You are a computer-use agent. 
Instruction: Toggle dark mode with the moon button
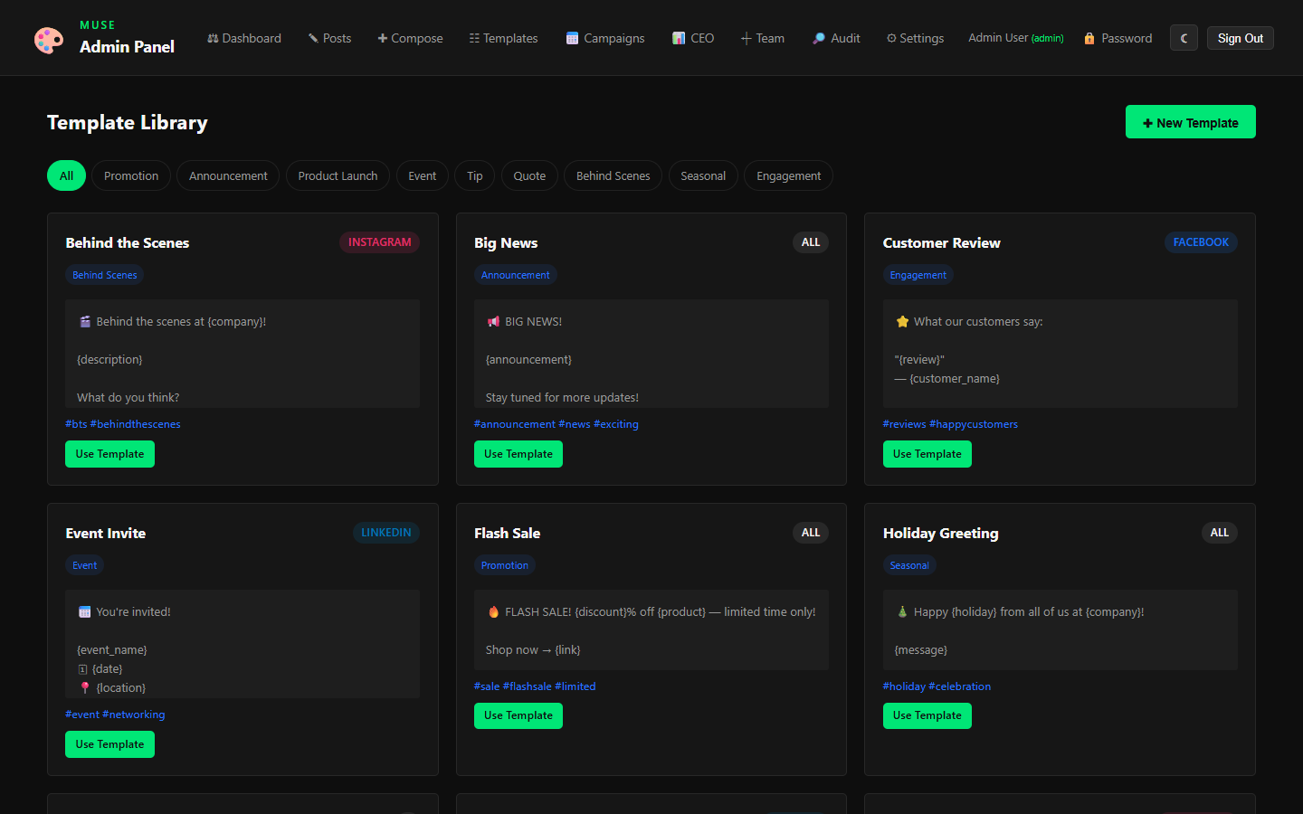click(1184, 37)
